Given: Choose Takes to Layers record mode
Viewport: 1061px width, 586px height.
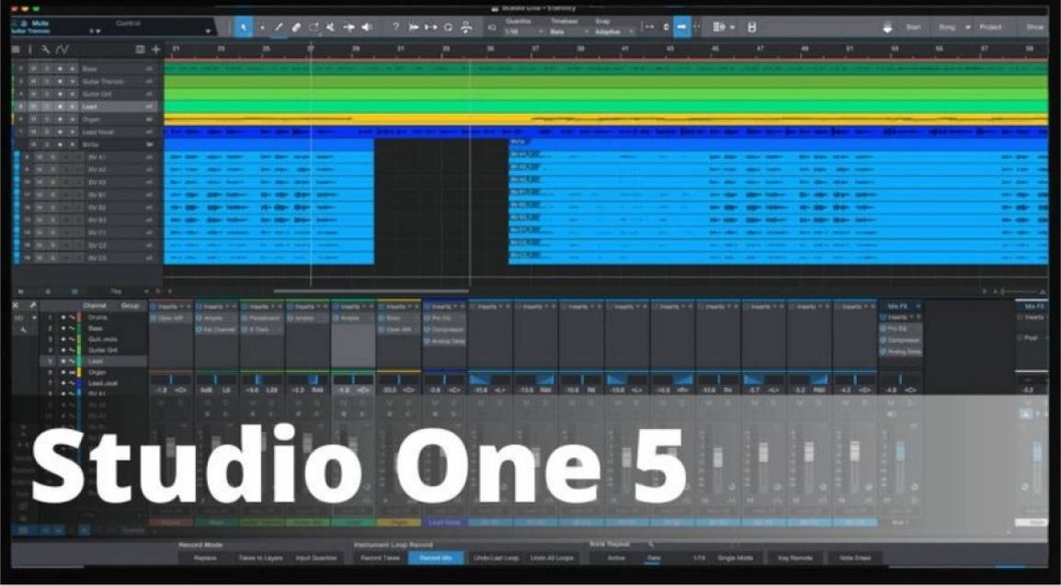Looking at the screenshot, I should 261,558.
